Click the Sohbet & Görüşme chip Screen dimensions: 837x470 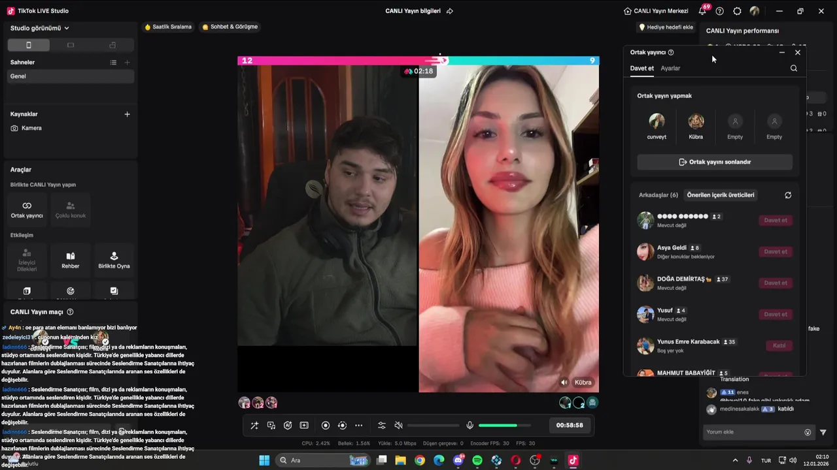(230, 27)
